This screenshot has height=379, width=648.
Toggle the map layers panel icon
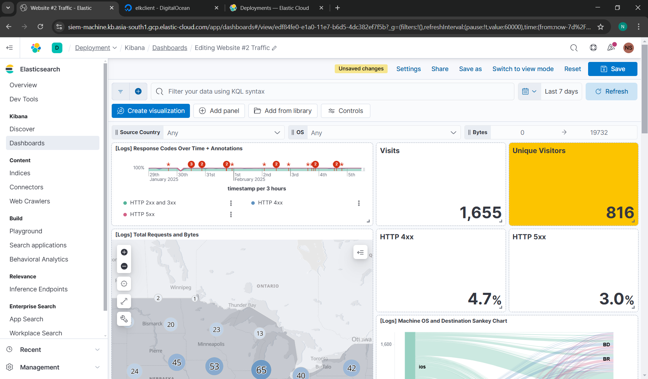[x=360, y=252]
